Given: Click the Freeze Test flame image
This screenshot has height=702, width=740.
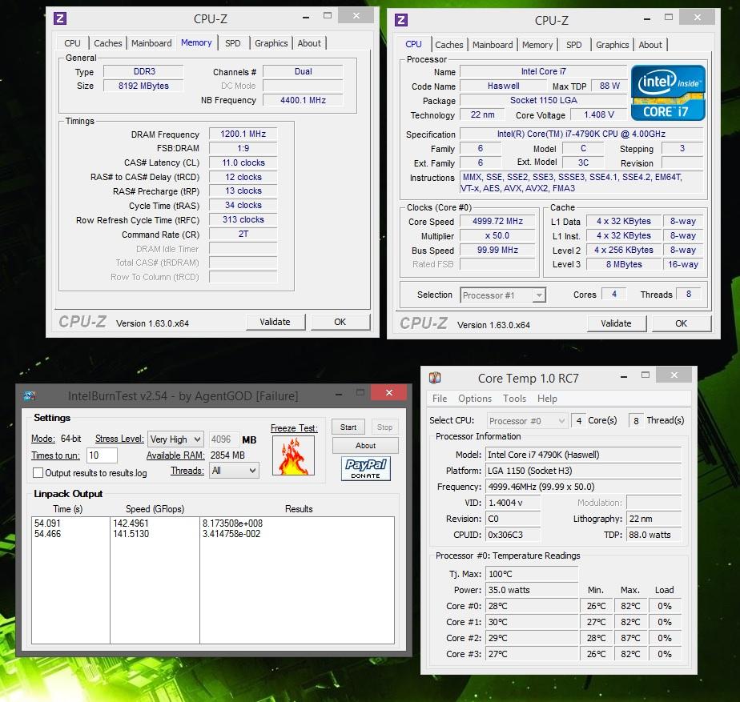Looking at the screenshot, I should (x=294, y=455).
